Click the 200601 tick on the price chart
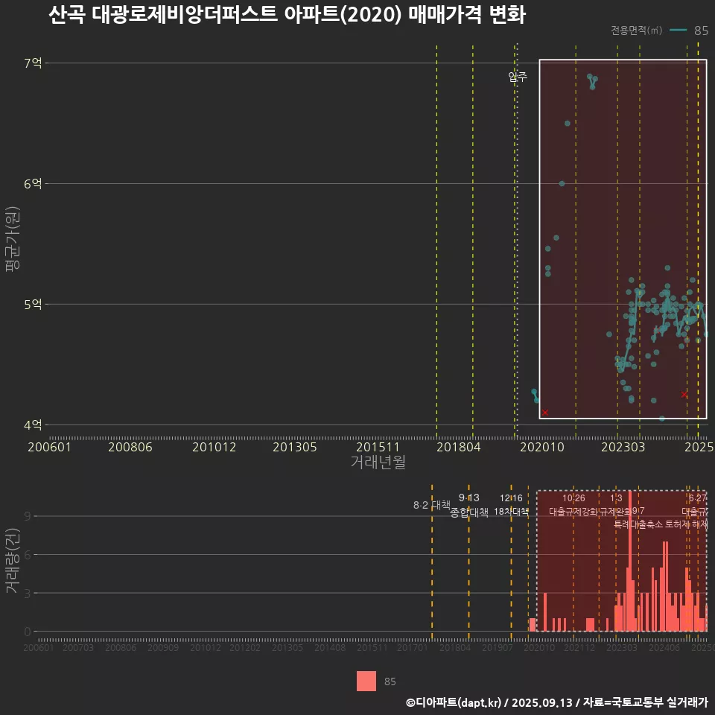Screen dimensions: 715x715 pos(49,447)
